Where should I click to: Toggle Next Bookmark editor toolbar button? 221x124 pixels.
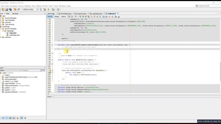pos(97,17)
